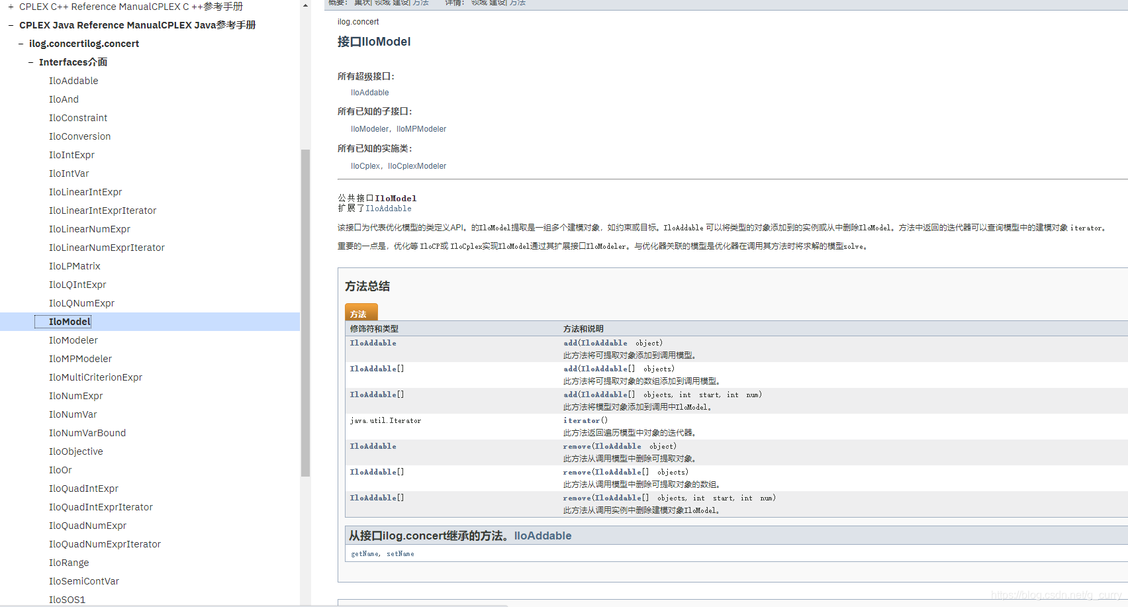Open the IloAddable superinterface link
This screenshot has height=607, width=1128.
[x=369, y=92]
